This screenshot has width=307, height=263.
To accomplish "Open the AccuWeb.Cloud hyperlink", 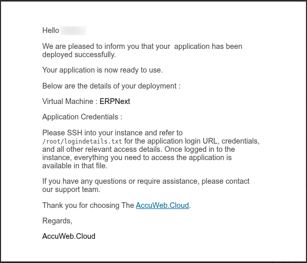I will (163, 205).
